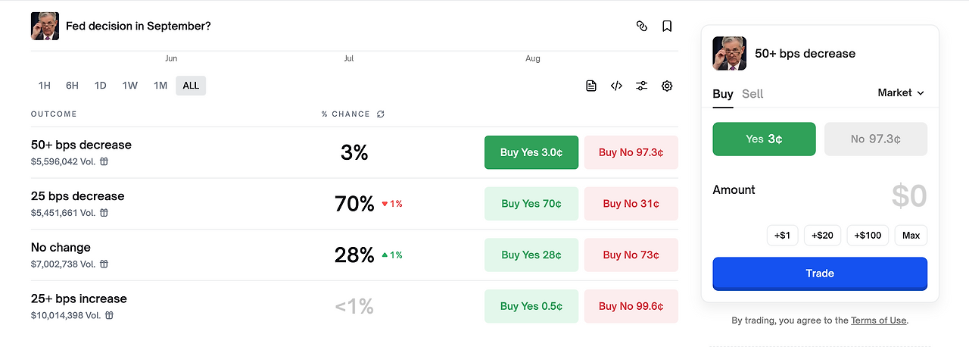
Task: Refresh the % chance column icon
Action: click(x=381, y=114)
